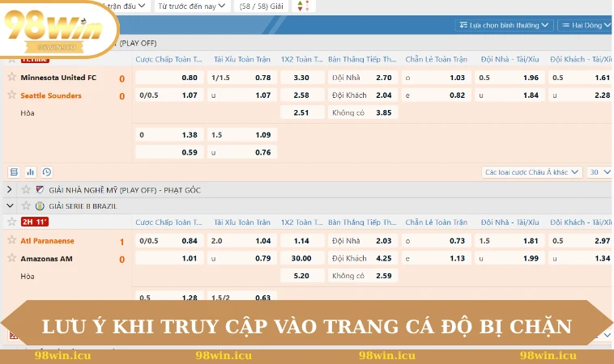
Task: Select even (e) odds 0.82
Action: point(436,95)
